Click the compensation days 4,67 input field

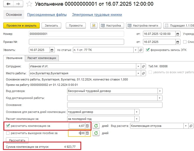77,126
